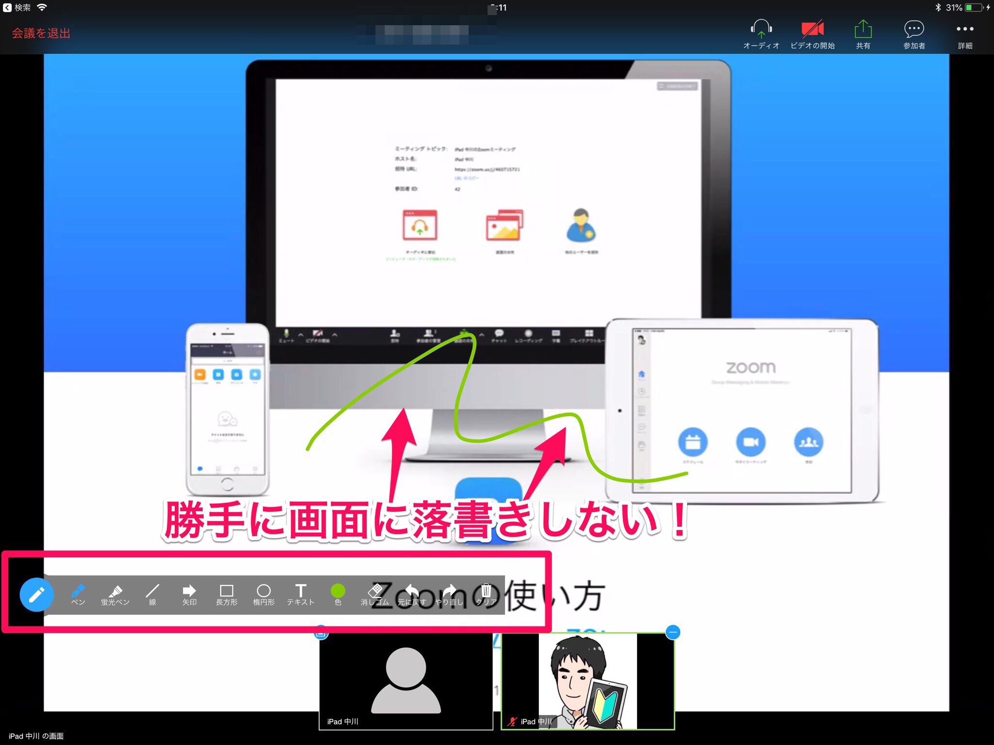This screenshot has height=745, width=994.
Task: Select the rectangle (長方形) tool
Action: (x=227, y=595)
